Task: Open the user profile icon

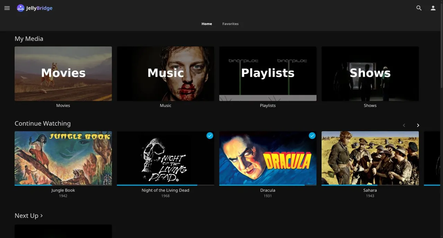Action: [x=433, y=8]
